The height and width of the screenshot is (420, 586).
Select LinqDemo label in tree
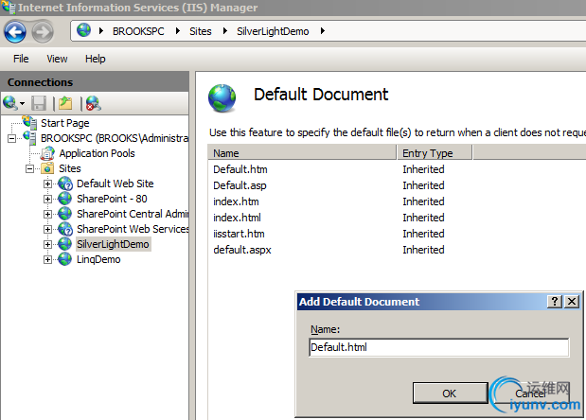[98, 259]
